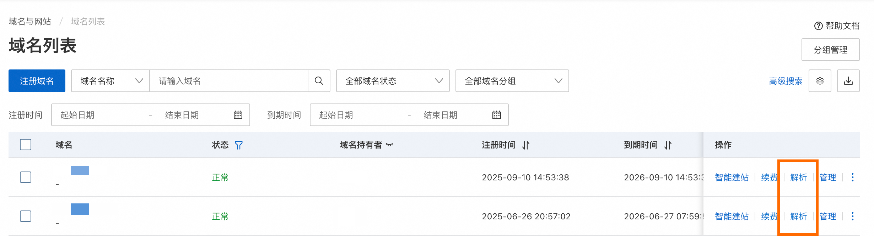Sort by expiration time arrows
Image resolution: width=874 pixels, height=236 pixels.
coord(668,145)
